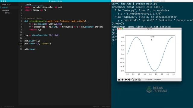This screenshot has width=193, height=108.
Task: Click the 'plt.plot(t,y)' code line
Action: point(32,41)
